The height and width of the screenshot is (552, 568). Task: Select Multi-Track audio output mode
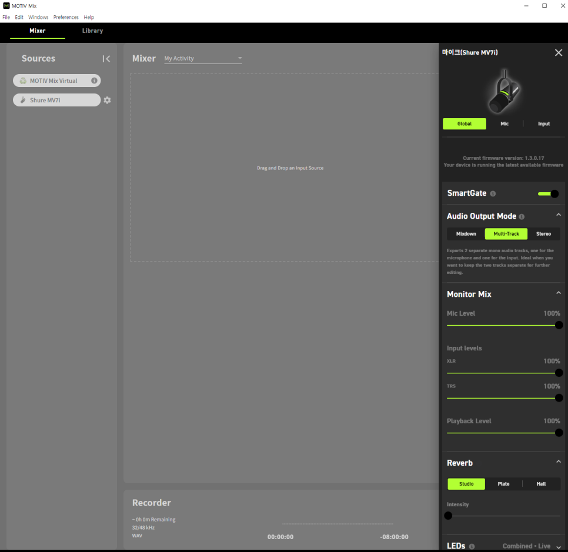506,233
